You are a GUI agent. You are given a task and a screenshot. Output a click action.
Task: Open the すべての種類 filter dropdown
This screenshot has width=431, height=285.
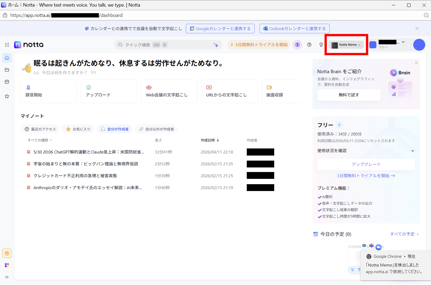[40, 140]
